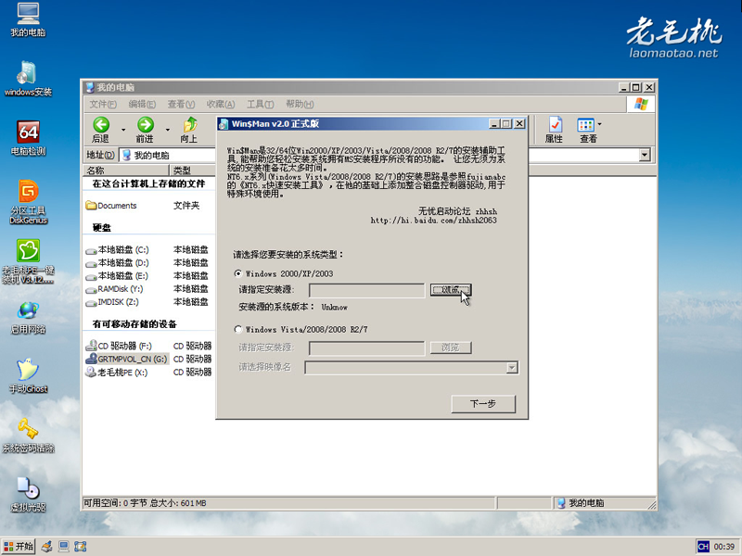Viewport: 742px width, 556px height.
Task: Click install source field for 2000/XP/2003
Action: click(x=366, y=290)
